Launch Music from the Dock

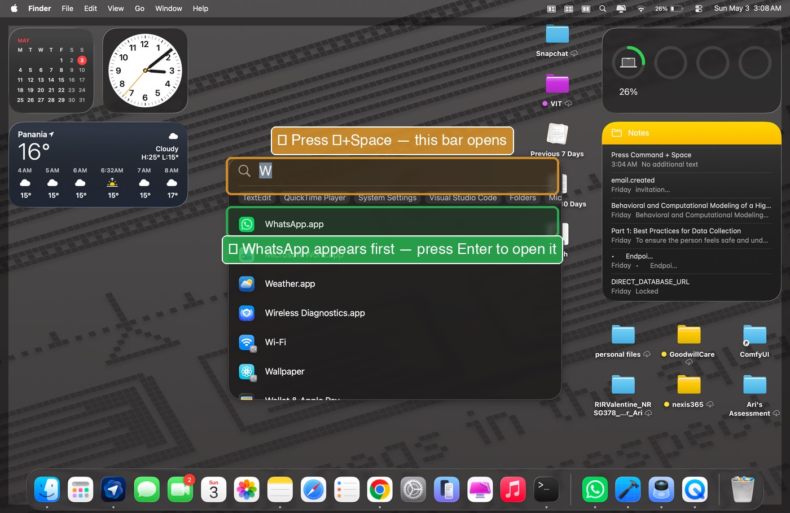(x=513, y=489)
